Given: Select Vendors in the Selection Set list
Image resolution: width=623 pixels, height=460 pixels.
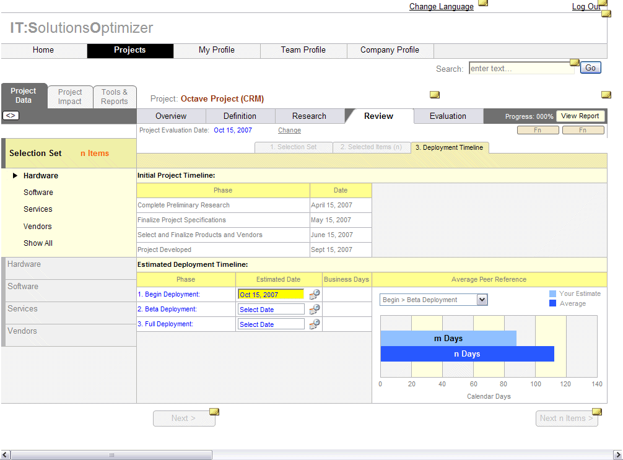Looking at the screenshot, I should [x=37, y=227].
